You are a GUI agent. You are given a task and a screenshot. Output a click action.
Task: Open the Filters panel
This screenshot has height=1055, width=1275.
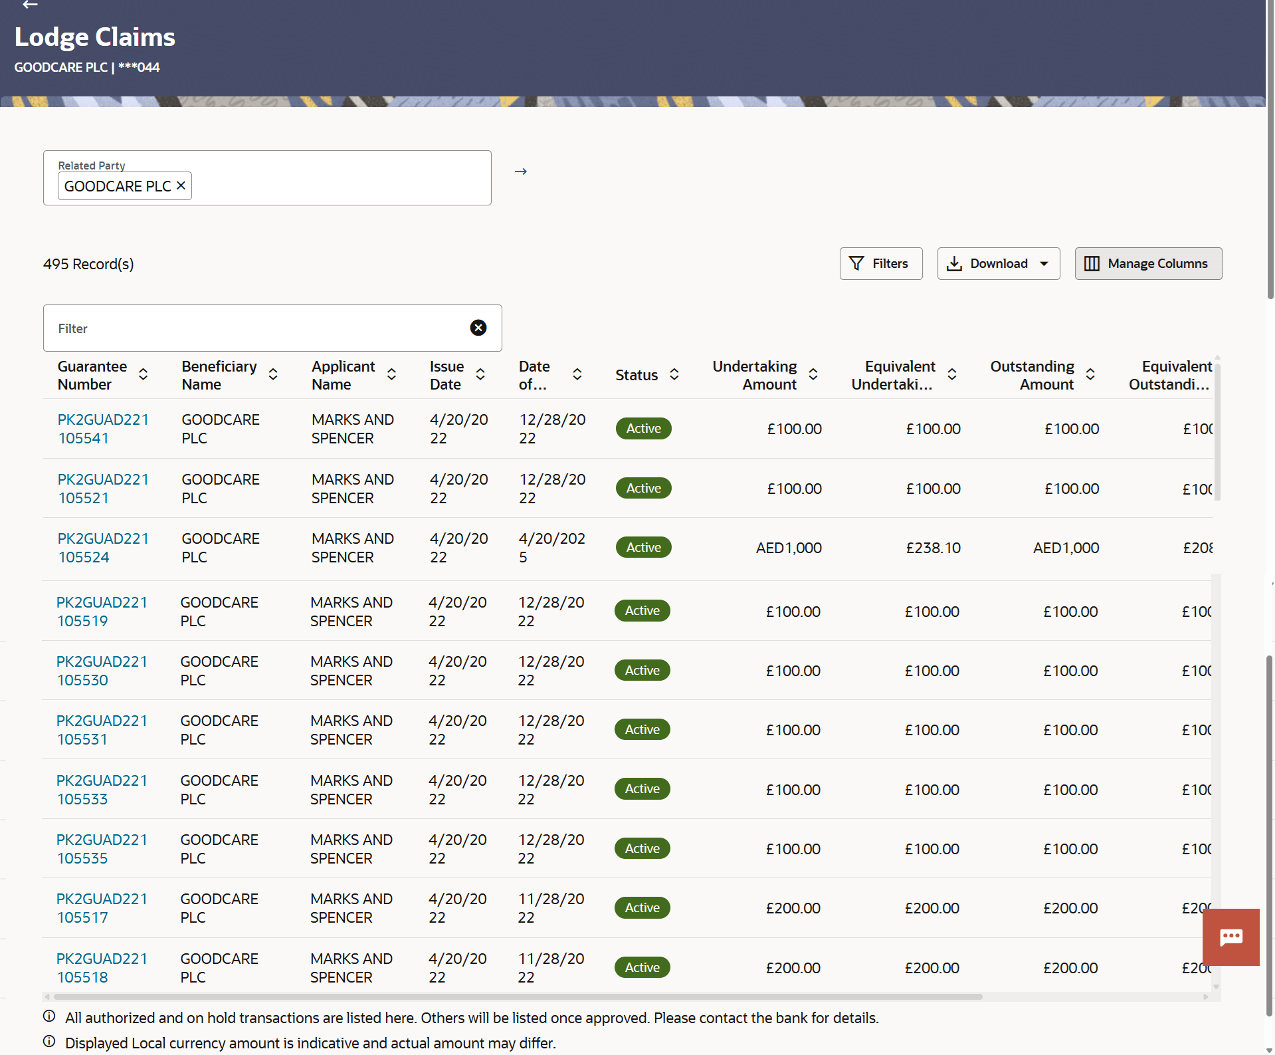(880, 264)
